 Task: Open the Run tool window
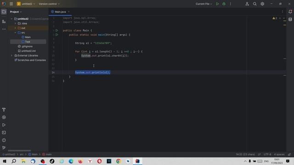click(4, 125)
